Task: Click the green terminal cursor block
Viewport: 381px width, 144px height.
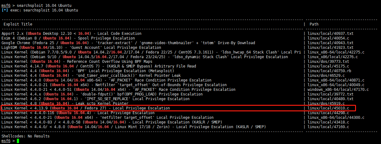Action: point(18,141)
